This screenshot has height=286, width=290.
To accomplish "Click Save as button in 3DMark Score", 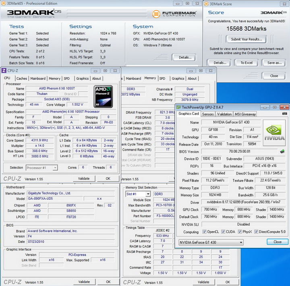I will (x=274, y=63).
